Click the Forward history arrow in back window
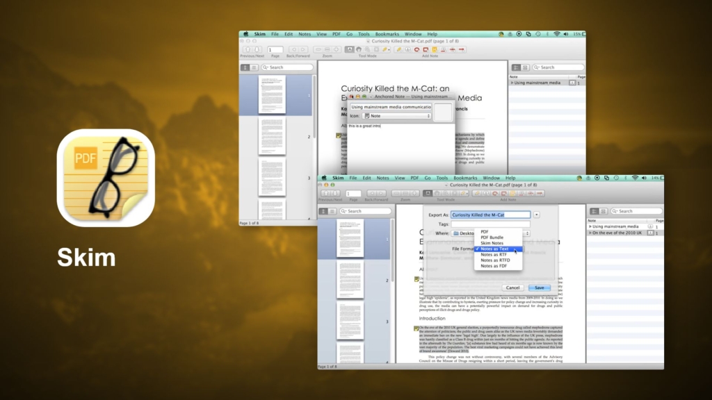This screenshot has height=400, width=712. (303, 49)
